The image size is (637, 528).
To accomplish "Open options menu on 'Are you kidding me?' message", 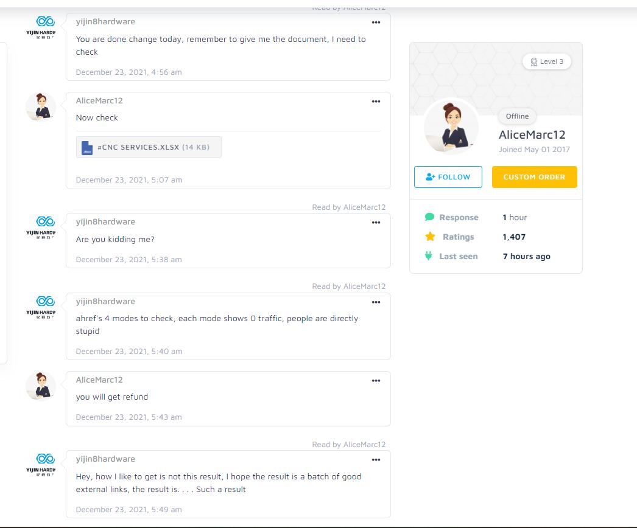I will 376,223.
